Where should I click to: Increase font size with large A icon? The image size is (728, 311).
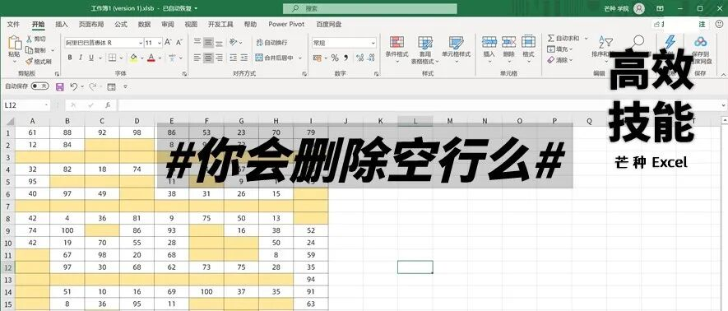click(168, 42)
